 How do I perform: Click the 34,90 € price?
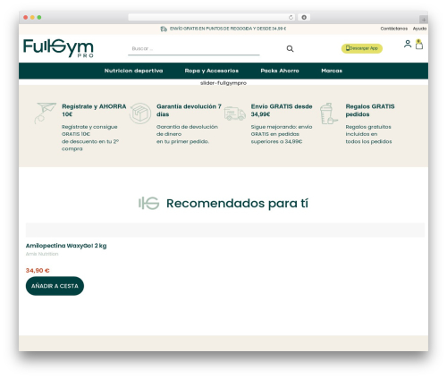pos(38,271)
